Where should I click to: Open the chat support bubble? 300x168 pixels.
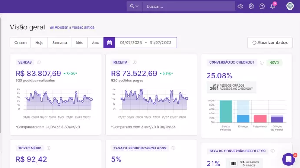click(289, 159)
